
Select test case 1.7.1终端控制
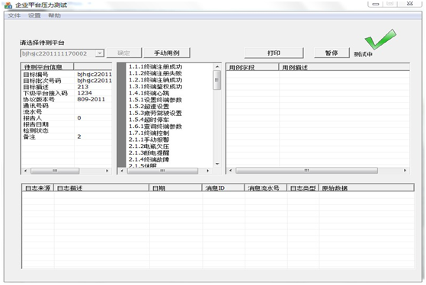coord(149,133)
